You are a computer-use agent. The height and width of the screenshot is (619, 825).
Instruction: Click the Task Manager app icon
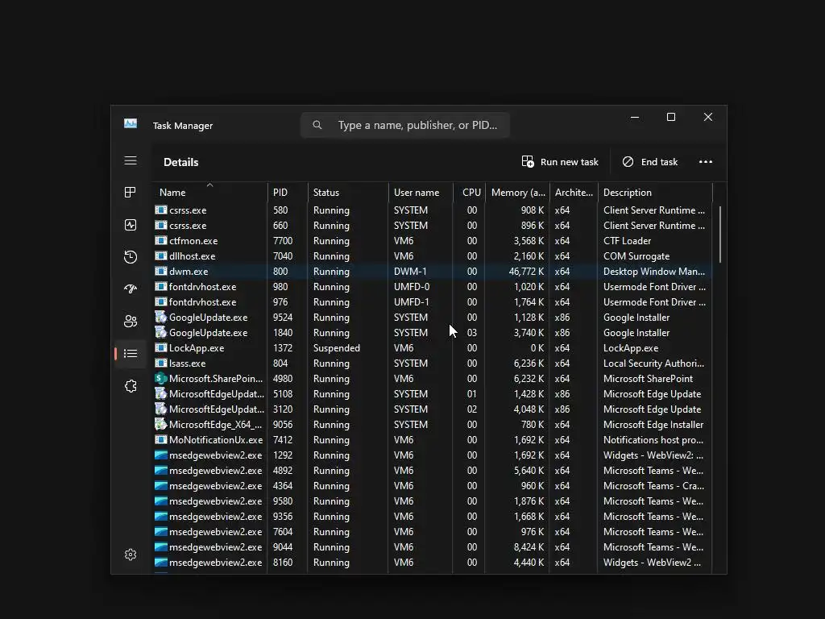pyautogui.click(x=131, y=123)
